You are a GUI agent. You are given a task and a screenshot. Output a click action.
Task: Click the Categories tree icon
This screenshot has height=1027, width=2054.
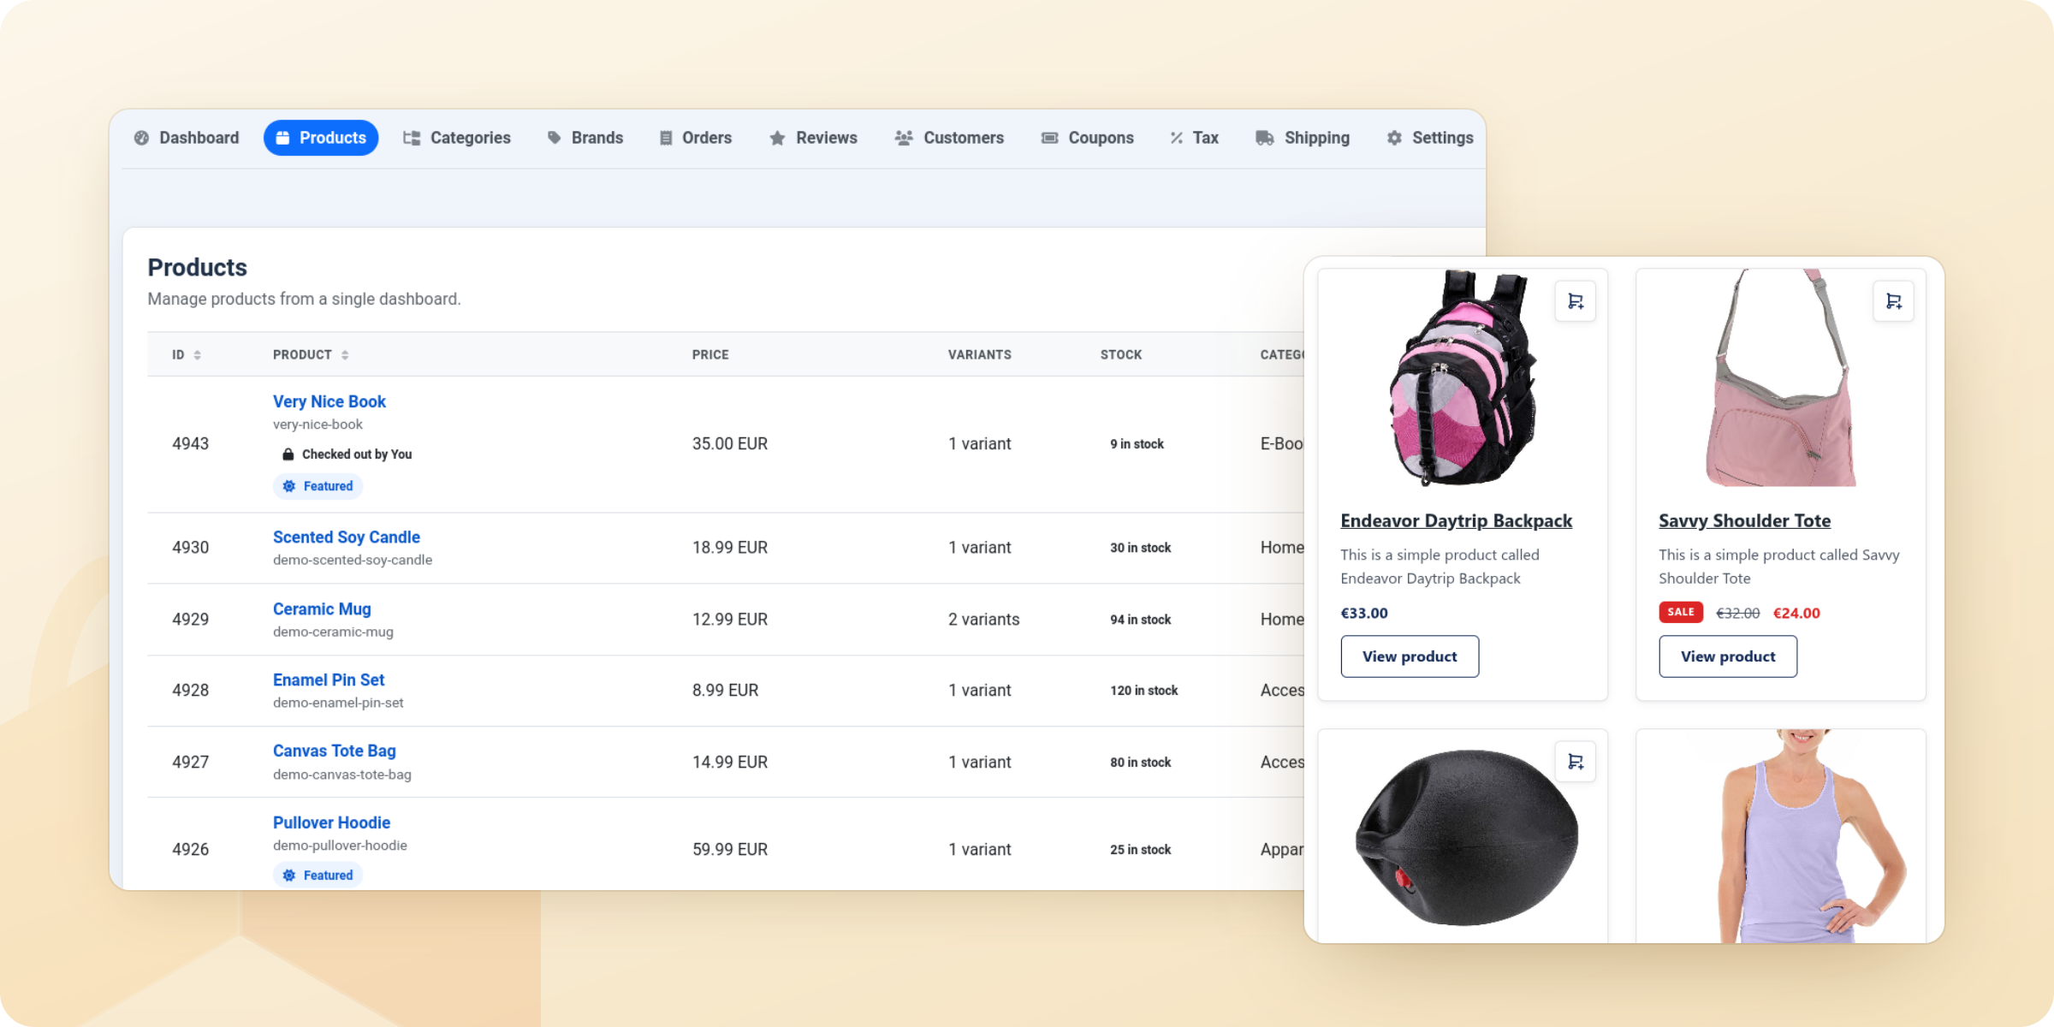click(412, 138)
